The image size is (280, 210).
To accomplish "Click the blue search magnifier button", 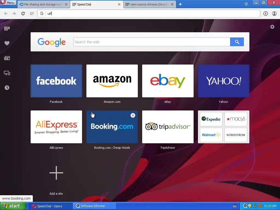I will click(237, 42).
